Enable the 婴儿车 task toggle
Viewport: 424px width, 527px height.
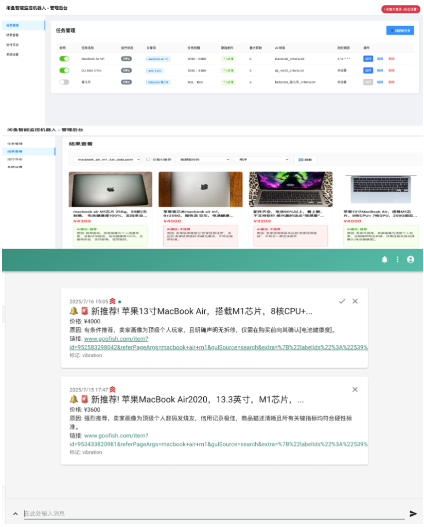coord(64,82)
